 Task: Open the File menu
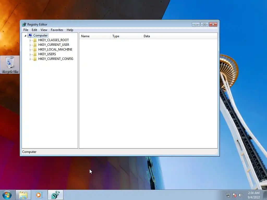click(x=26, y=30)
